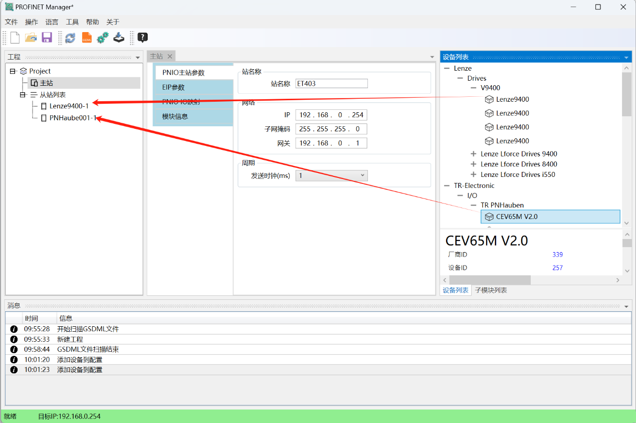
Task: Expand Lenze Lforce Drives 9400
Action: [473, 154]
